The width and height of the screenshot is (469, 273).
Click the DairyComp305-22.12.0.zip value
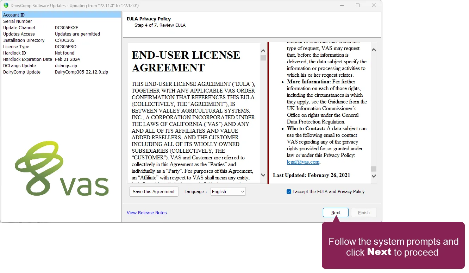(81, 72)
